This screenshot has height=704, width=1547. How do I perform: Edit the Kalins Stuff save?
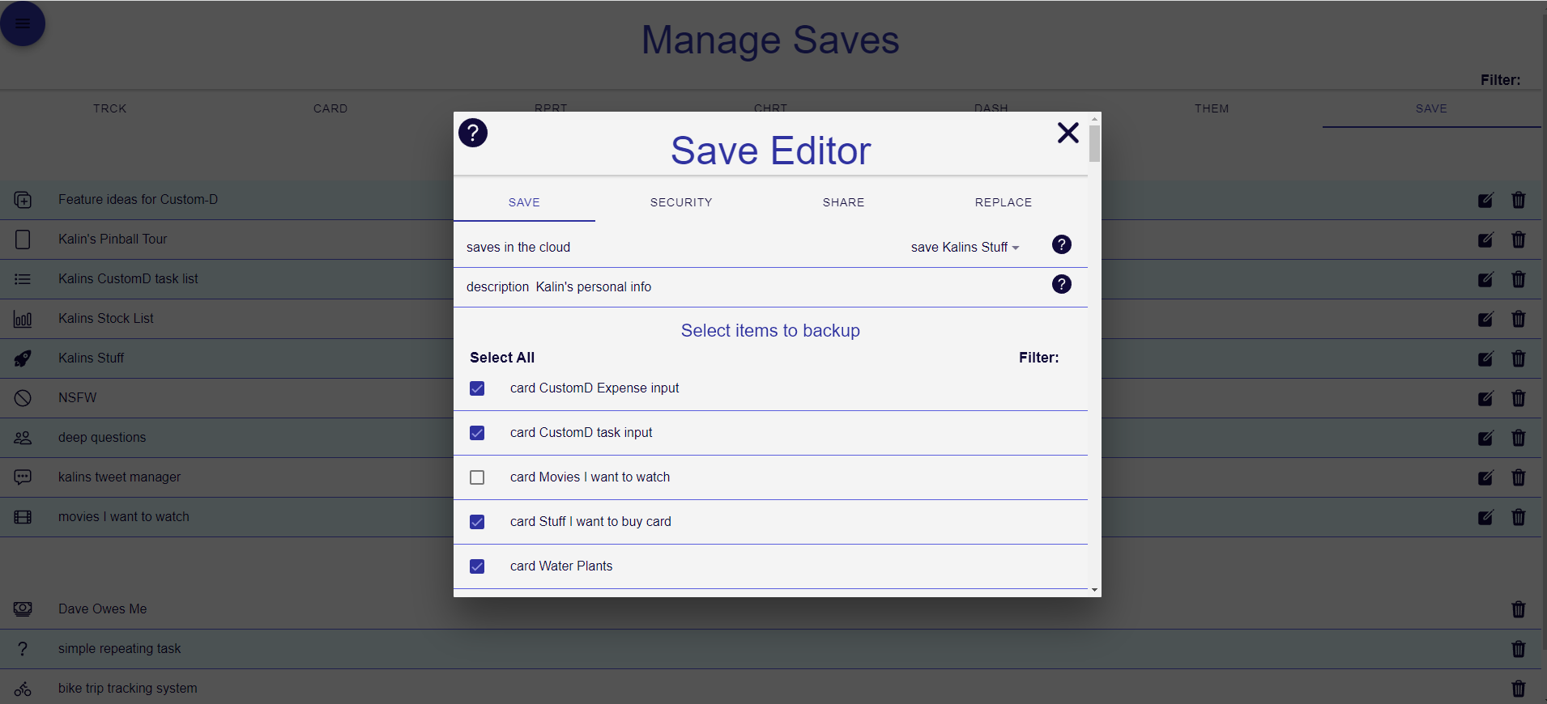(1485, 358)
